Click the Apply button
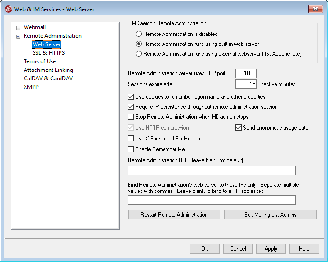Viewport: 328px width, 262px height. tap(271, 249)
